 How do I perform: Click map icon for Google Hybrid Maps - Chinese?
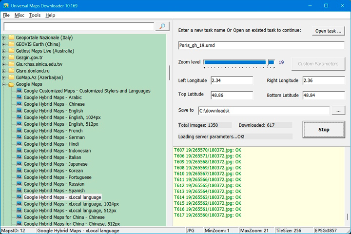coord(19,104)
